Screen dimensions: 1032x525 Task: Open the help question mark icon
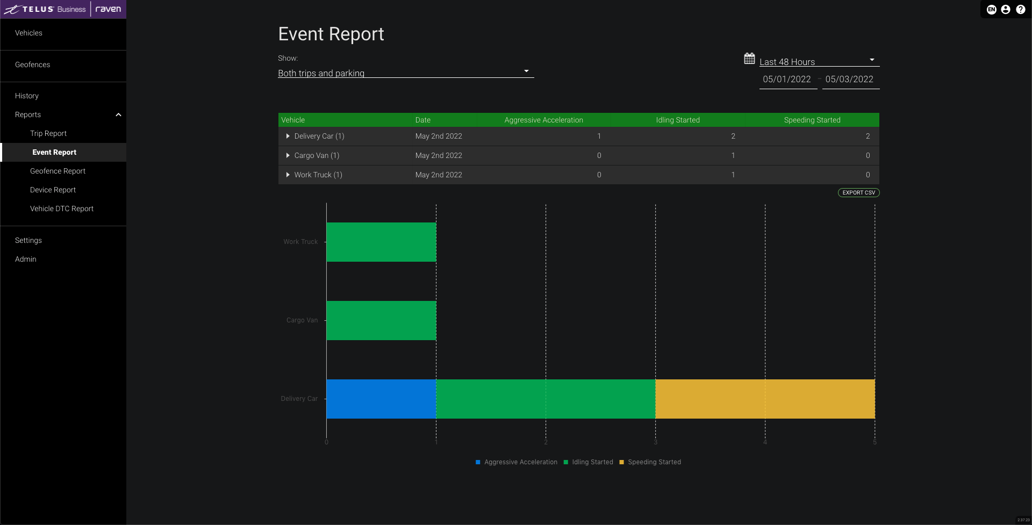coord(1021,9)
